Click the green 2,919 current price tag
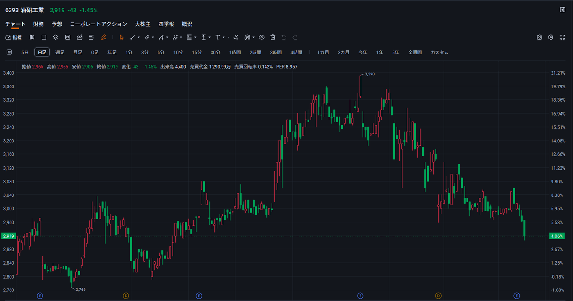 9,236
